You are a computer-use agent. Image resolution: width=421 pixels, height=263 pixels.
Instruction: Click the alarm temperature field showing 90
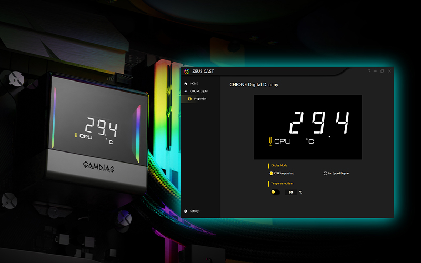pos(291,193)
